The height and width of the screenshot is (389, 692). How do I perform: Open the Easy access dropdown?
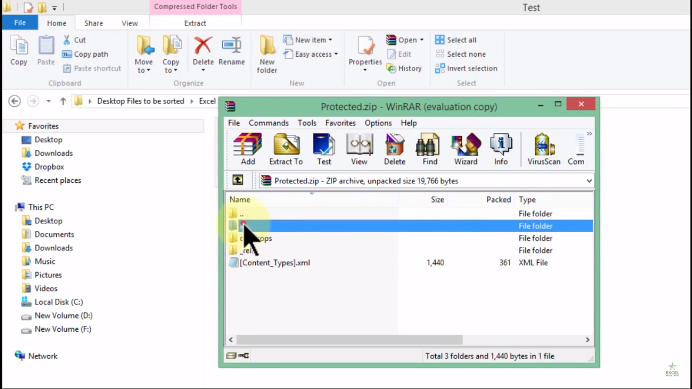click(x=310, y=54)
